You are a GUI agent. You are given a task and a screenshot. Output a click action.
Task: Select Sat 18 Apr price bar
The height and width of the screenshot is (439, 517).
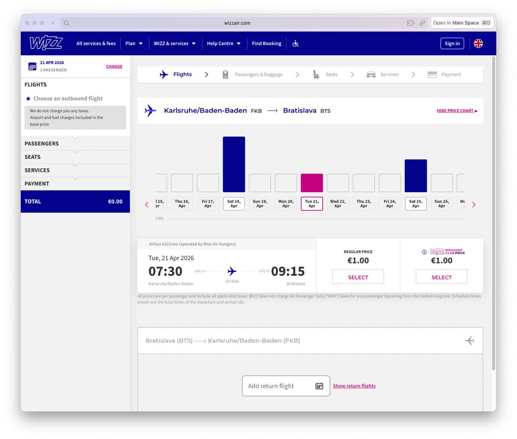tap(234, 164)
